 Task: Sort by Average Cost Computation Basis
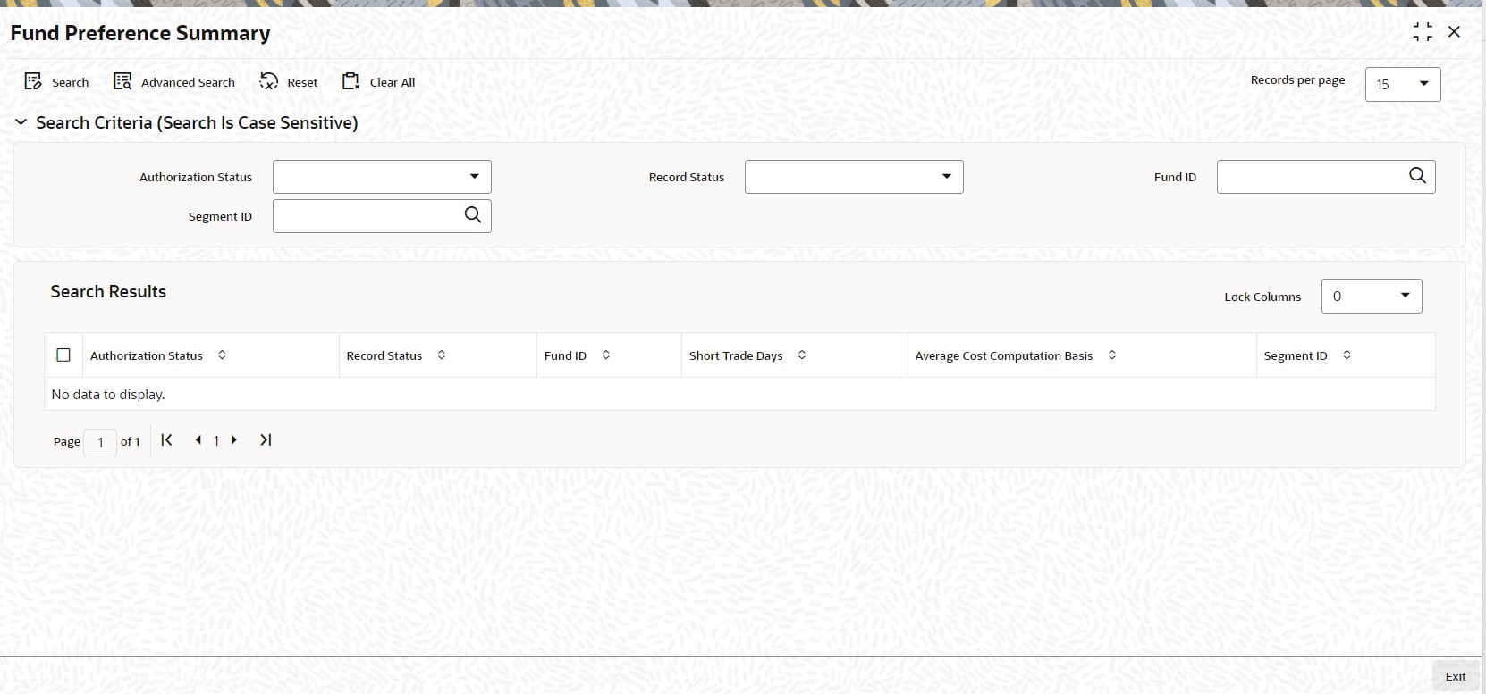[1111, 355]
